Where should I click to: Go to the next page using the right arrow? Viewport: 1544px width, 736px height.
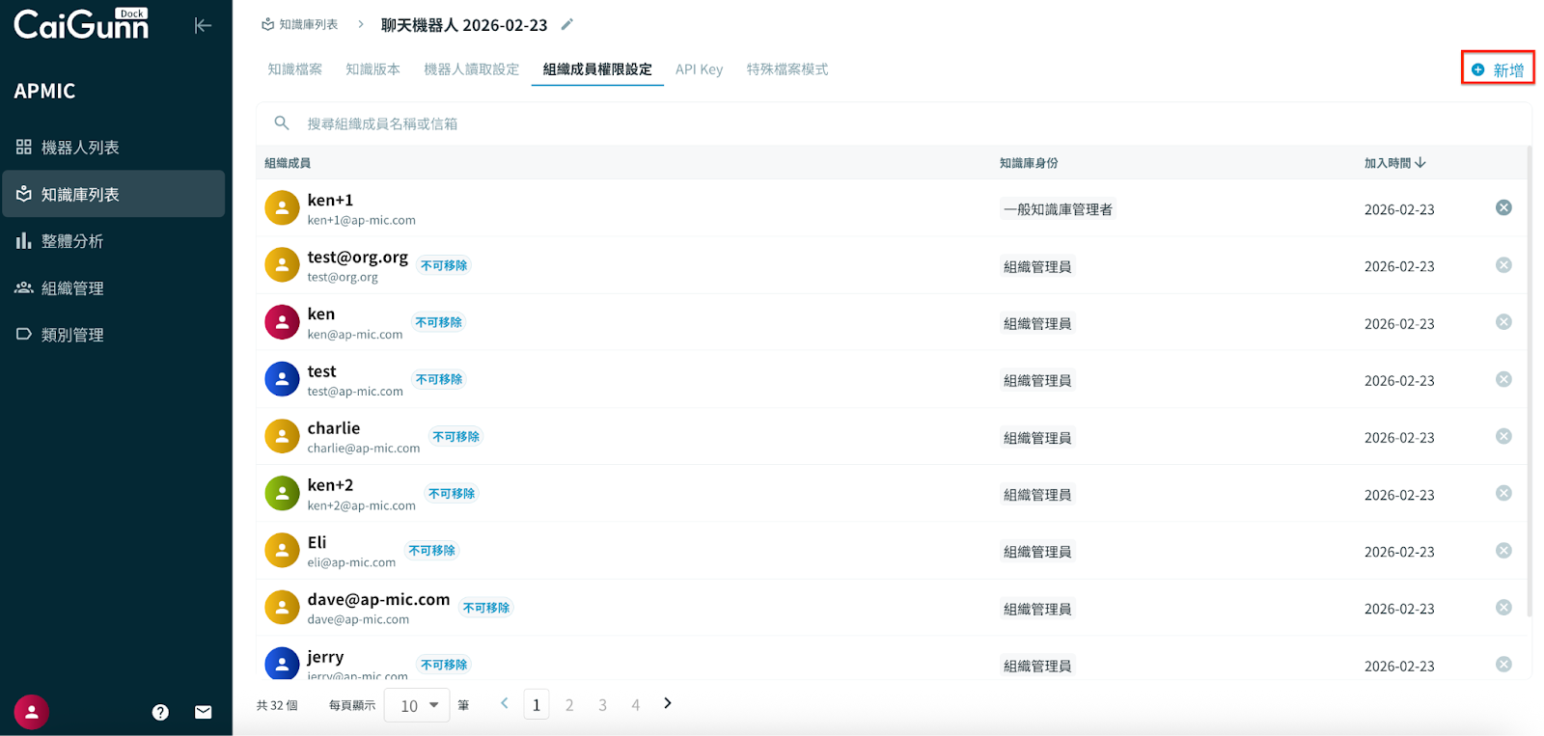(x=668, y=703)
